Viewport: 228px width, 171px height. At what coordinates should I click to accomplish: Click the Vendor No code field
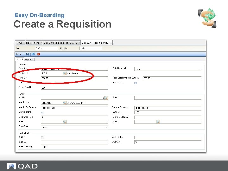click(x=52, y=103)
